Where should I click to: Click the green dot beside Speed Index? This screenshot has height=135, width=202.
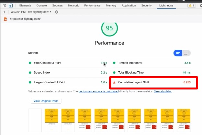pyautogui.click(x=30, y=73)
